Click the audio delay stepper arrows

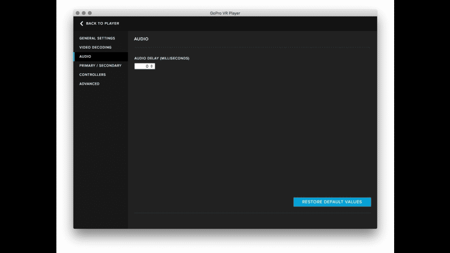[x=152, y=66]
